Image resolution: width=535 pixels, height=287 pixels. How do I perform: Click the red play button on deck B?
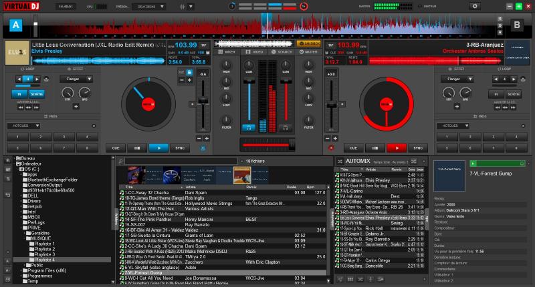tap(397, 148)
